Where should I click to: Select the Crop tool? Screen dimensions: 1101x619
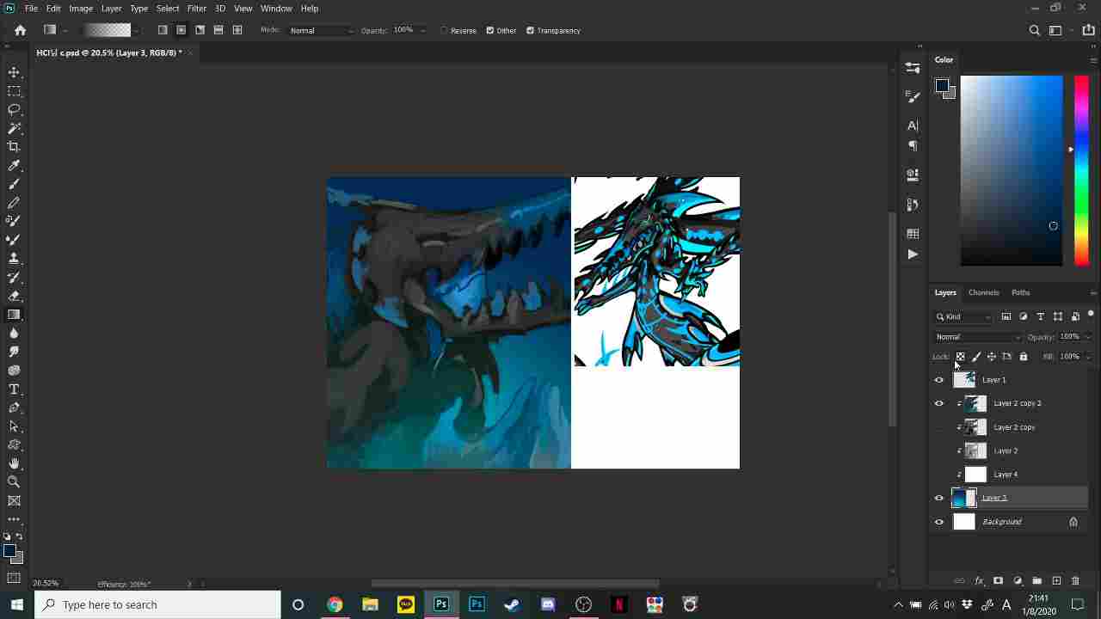click(x=14, y=147)
